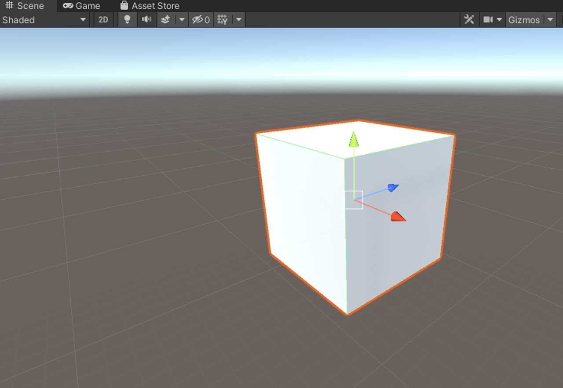Switch the Scene view to 2D mode
The image size is (563, 388).
tap(103, 19)
